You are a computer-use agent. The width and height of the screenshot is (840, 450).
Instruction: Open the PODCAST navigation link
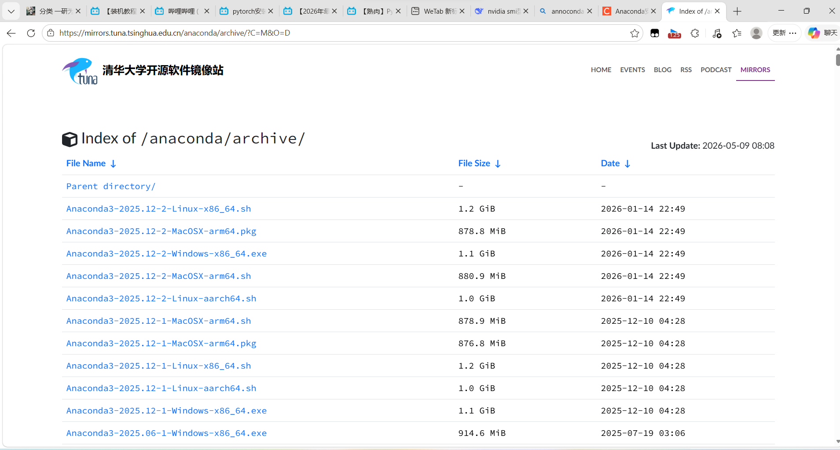716,70
